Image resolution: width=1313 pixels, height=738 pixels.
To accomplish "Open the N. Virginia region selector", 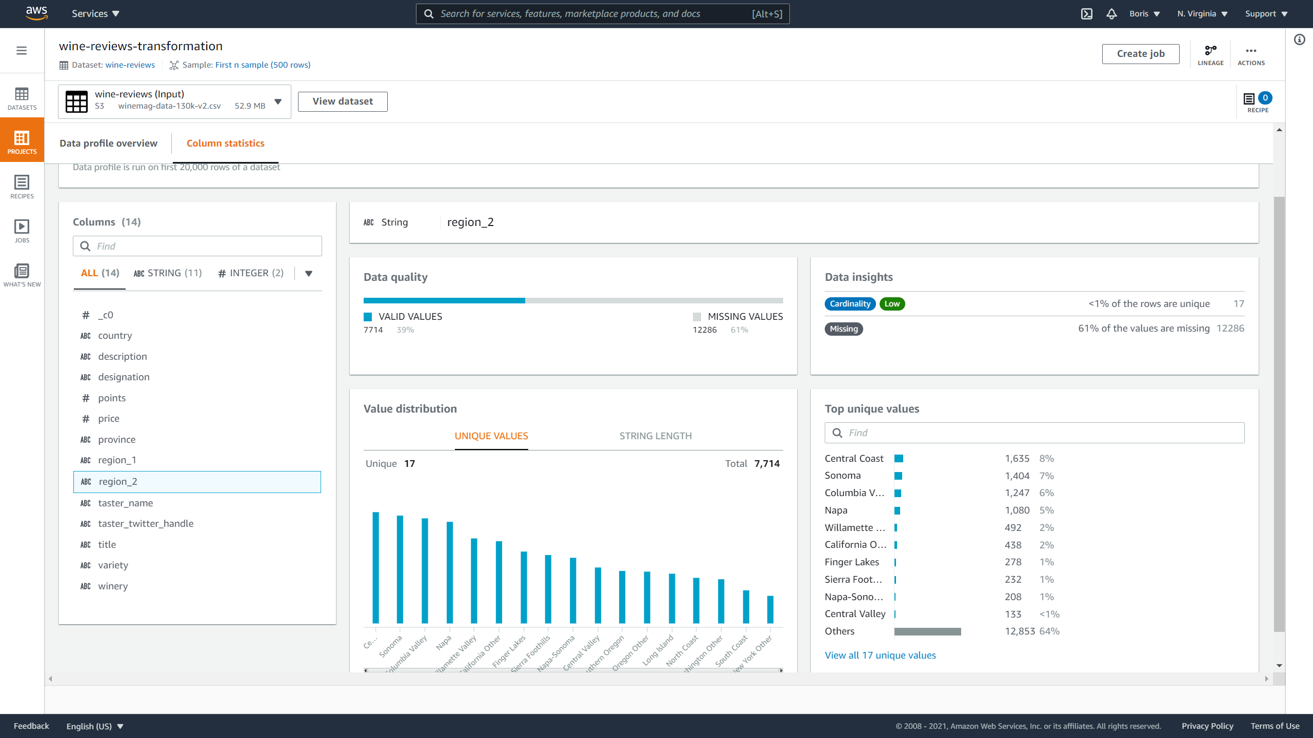I will point(1202,14).
